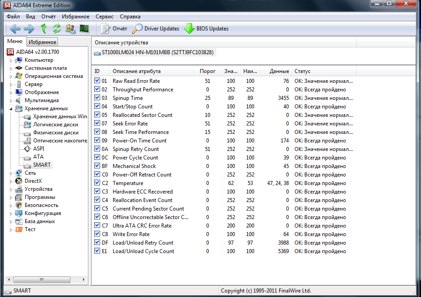Collapse the Хранение данных tree node
Screen dimensions: 421x297
[11, 108]
